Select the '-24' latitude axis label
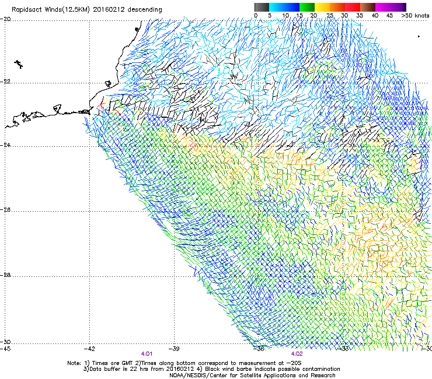432x379 pixels. pyautogui.click(x=6, y=145)
